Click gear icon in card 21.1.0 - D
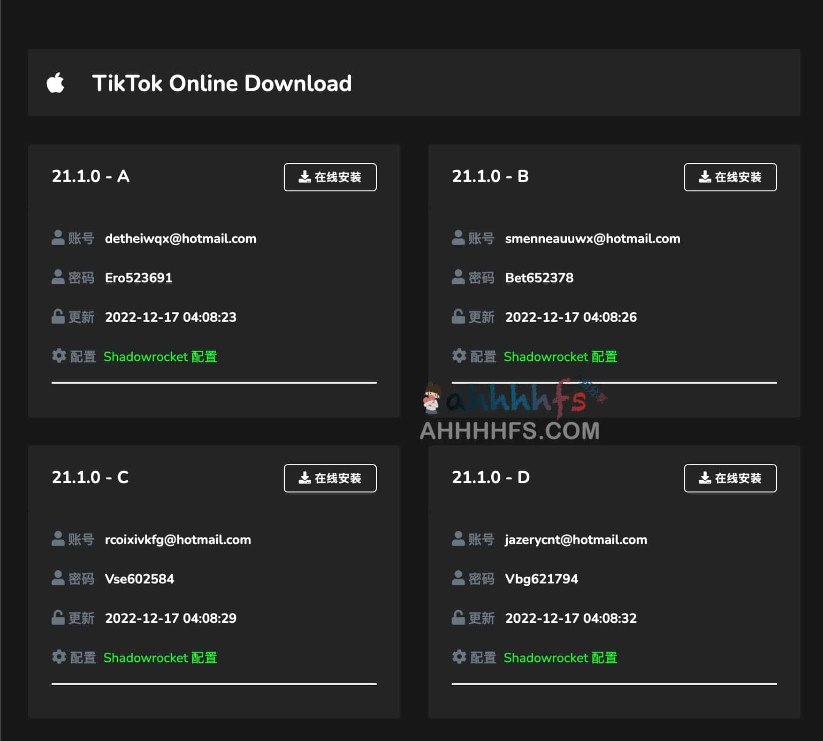 [x=459, y=657]
